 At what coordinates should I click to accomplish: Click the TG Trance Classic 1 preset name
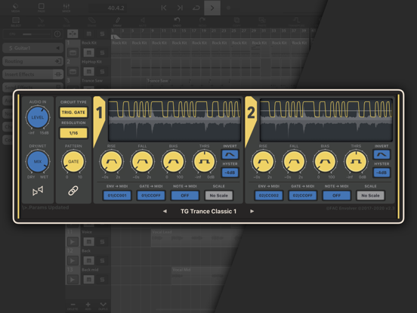(x=208, y=212)
